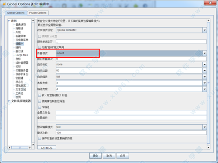
Task: Toggle the 深缩进 checkbox
Action: point(39,107)
